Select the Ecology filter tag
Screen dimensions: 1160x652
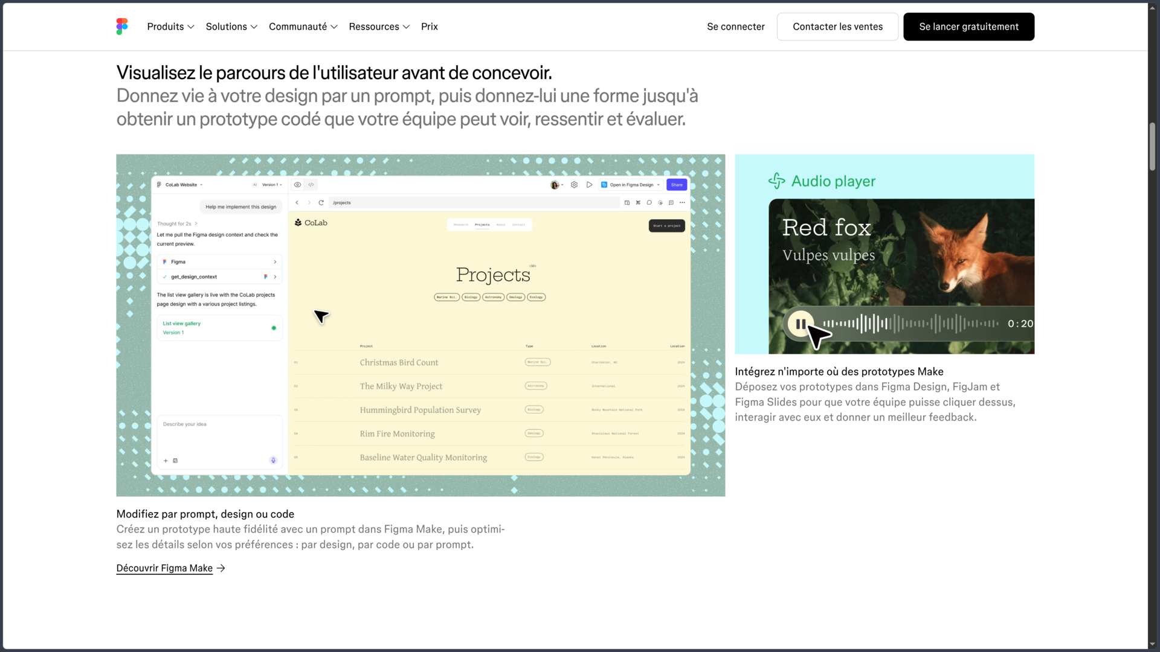tap(536, 297)
